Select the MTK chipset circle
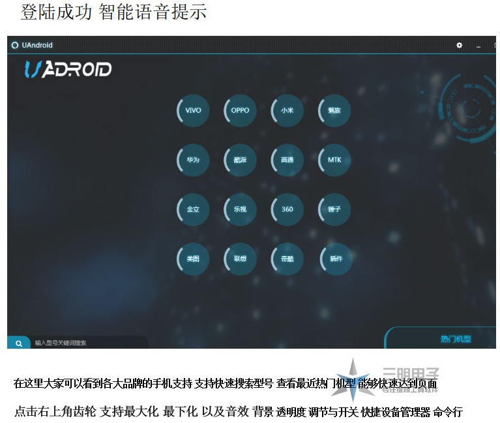 point(334,160)
